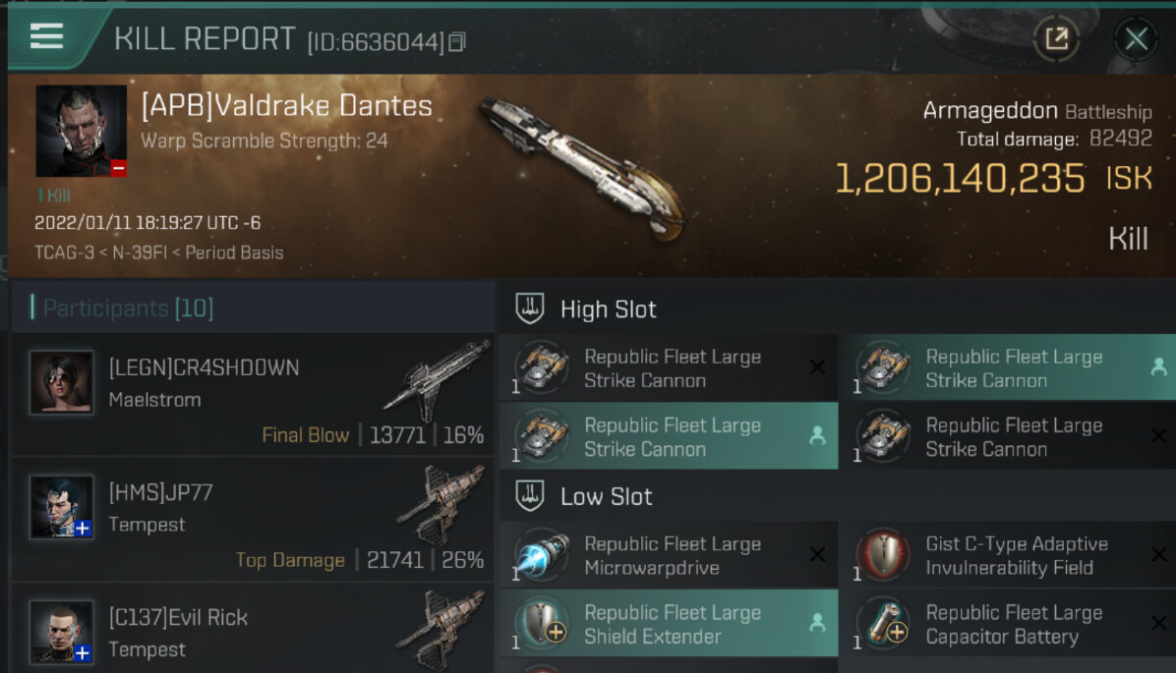Click the Maelstrom ship icon
The image size is (1176, 673).
pyautogui.click(x=438, y=381)
